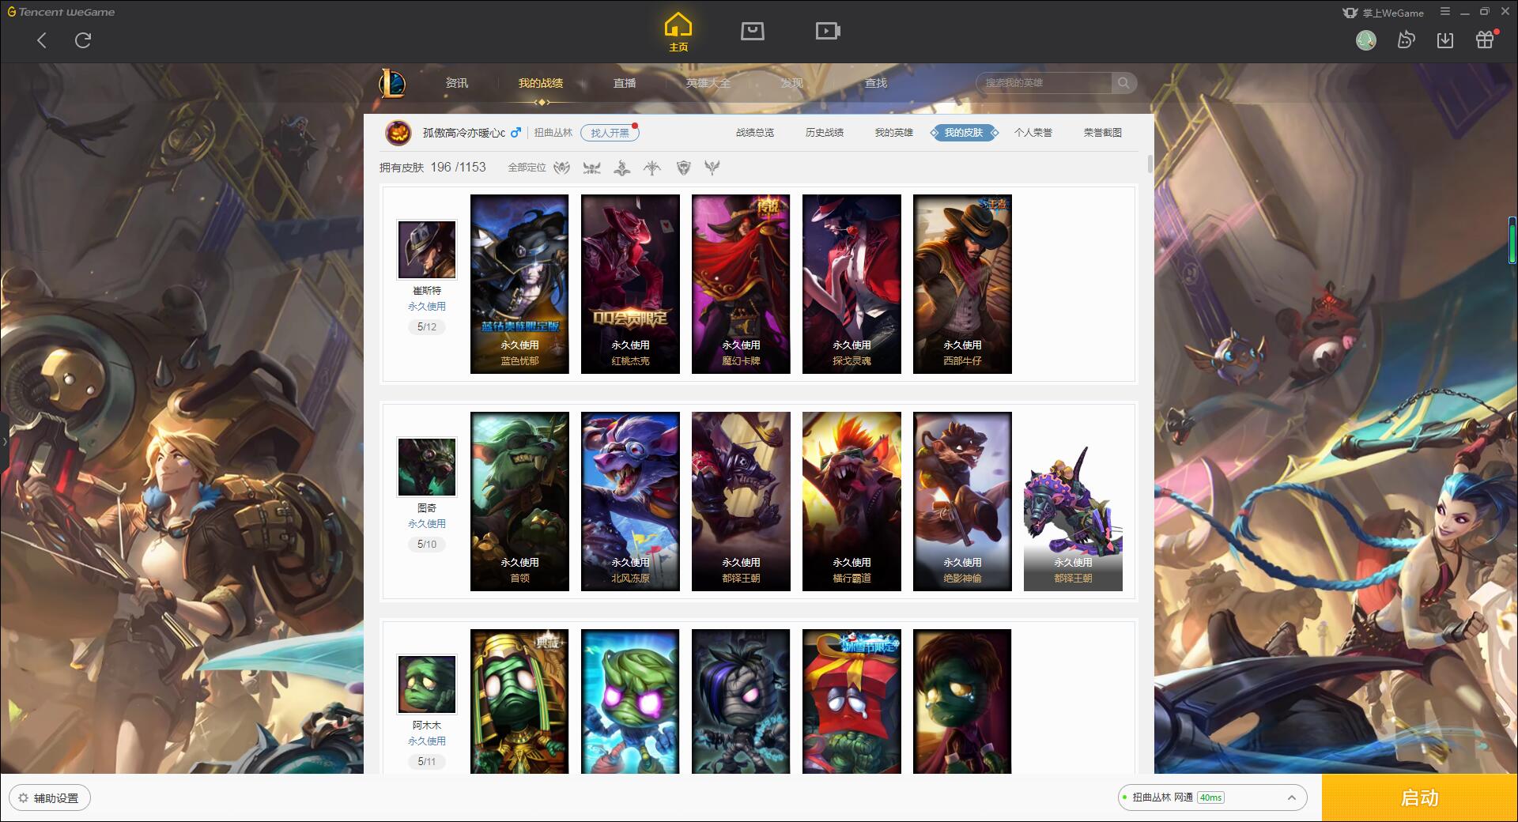This screenshot has height=822, width=1518.
Task: Open the 蓝色忧郁 skin thumbnail
Action: (x=519, y=284)
